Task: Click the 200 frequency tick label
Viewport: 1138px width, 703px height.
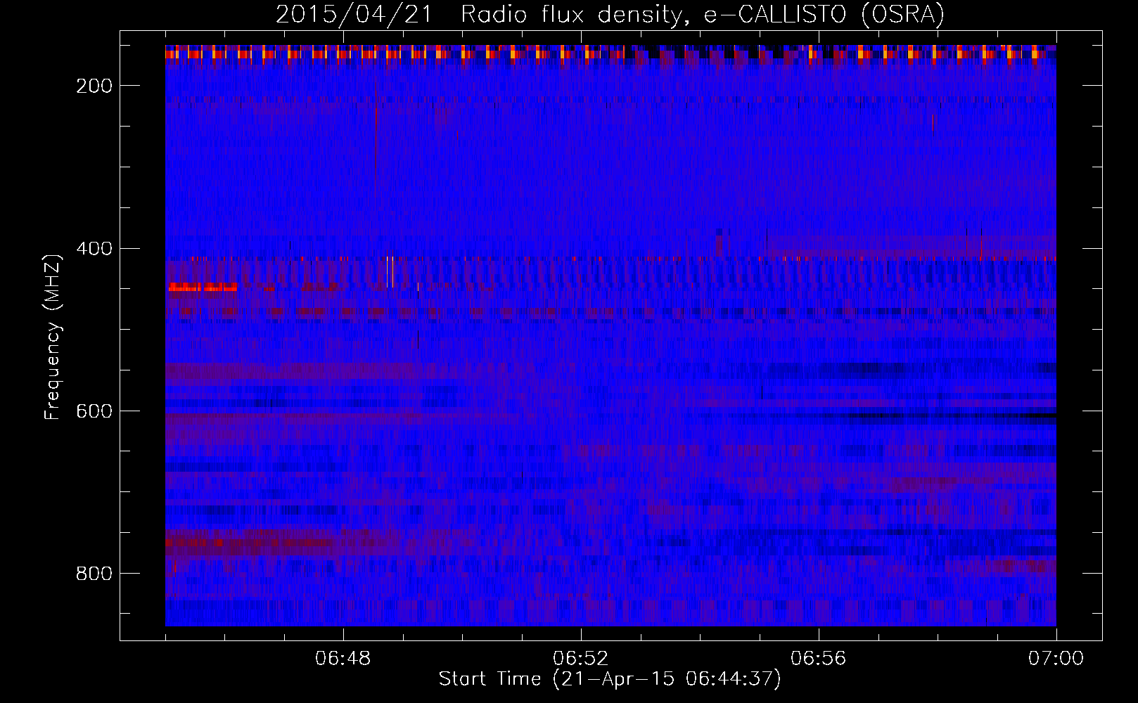Action: click(94, 86)
